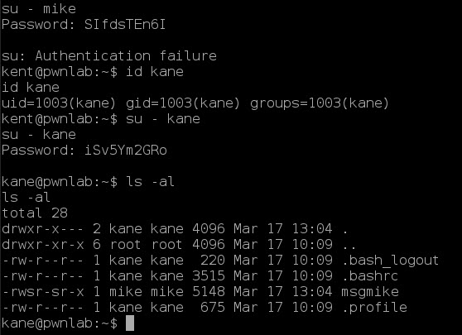The height and width of the screenshot is (335, 462).
Task: Click the 'id kane' command after prompt
Action: 155,71
